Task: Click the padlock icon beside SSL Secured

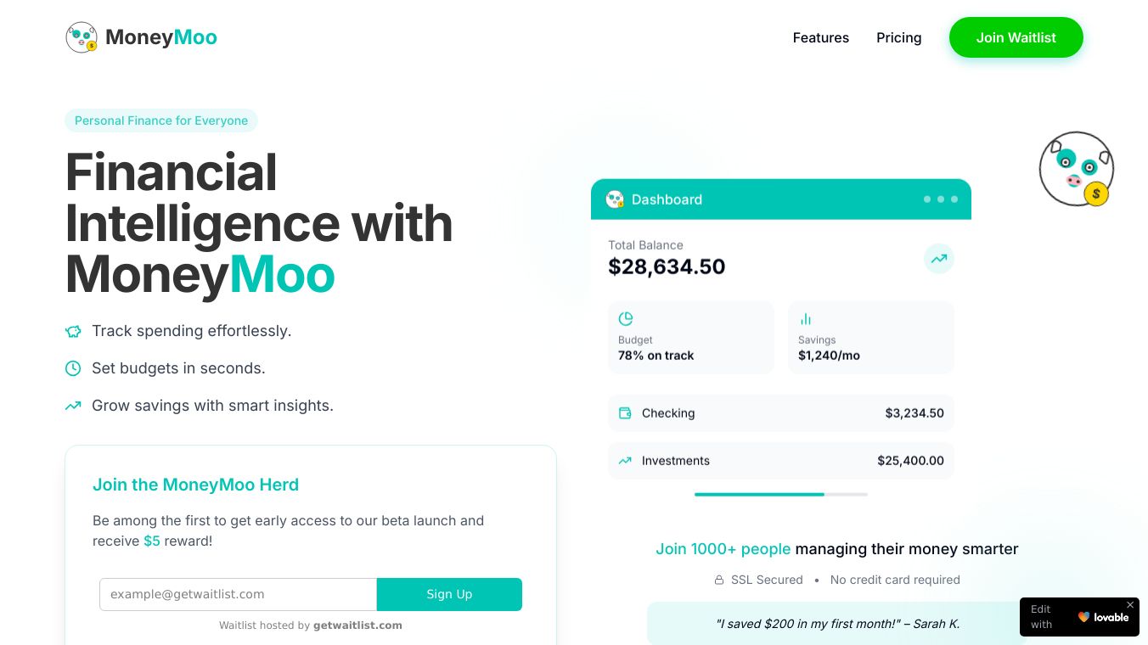Action: click(x=719, y=580)
